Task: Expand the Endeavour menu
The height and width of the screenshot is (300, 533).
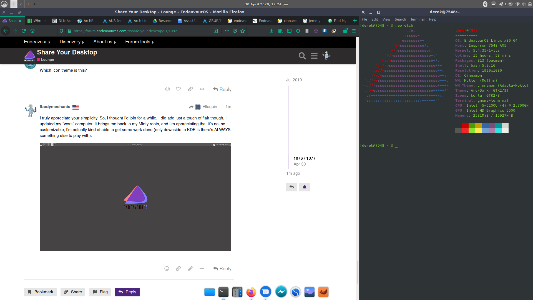Action: point(37,42)
